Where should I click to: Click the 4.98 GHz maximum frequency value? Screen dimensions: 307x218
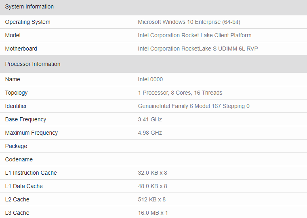coord(150,133)
